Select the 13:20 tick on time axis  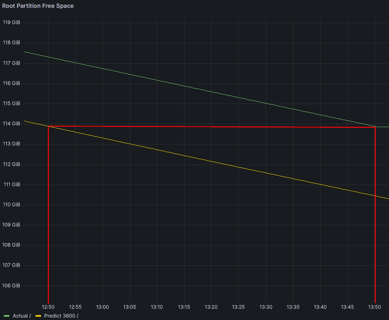pyautogui.click(x=211, y=307)
